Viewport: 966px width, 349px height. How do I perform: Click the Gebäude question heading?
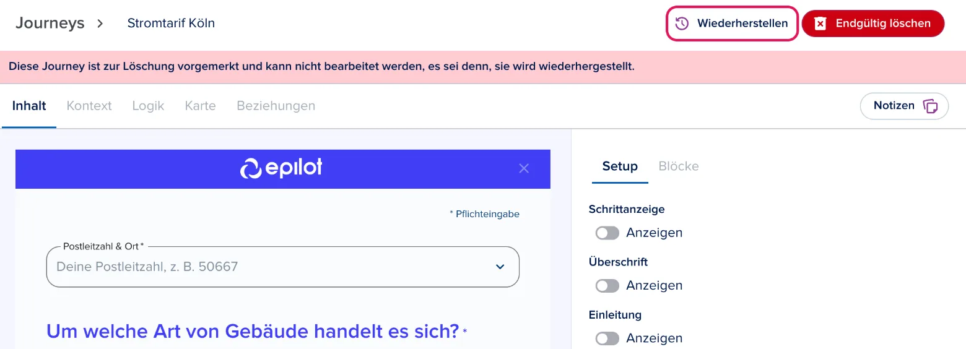256,331
